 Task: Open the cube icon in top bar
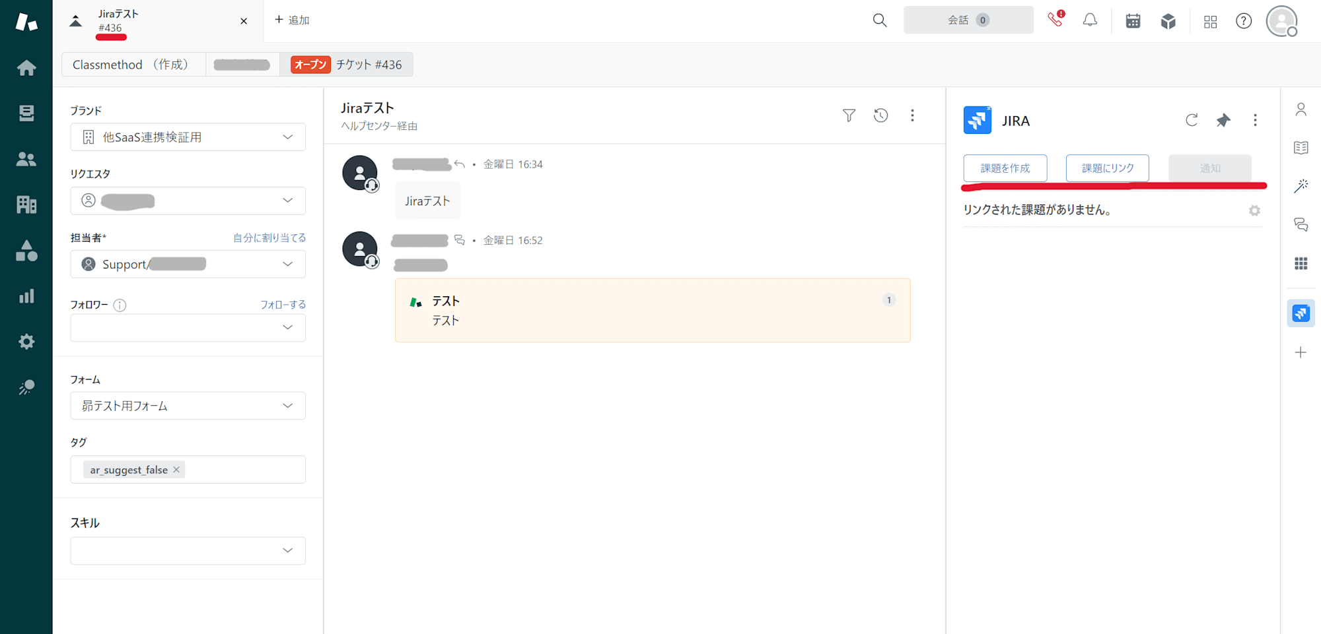[1168, 21]
